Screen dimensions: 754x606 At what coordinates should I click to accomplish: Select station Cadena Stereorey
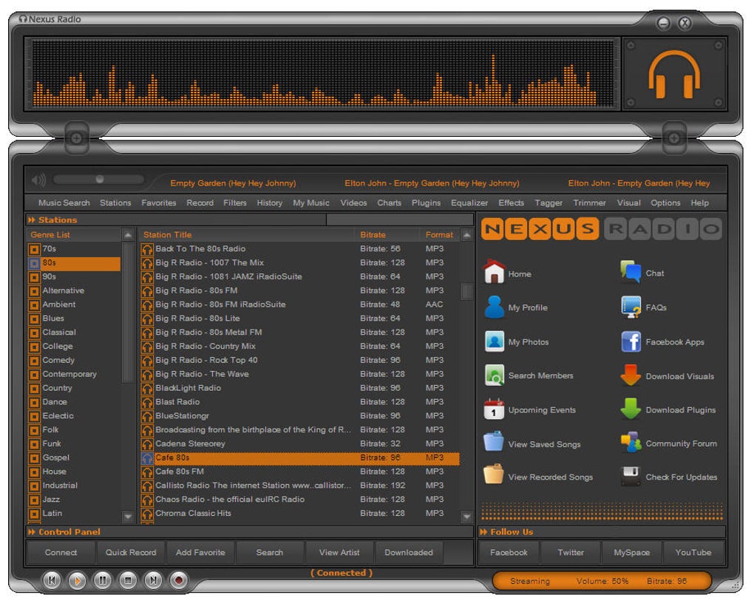pos(300,444)
